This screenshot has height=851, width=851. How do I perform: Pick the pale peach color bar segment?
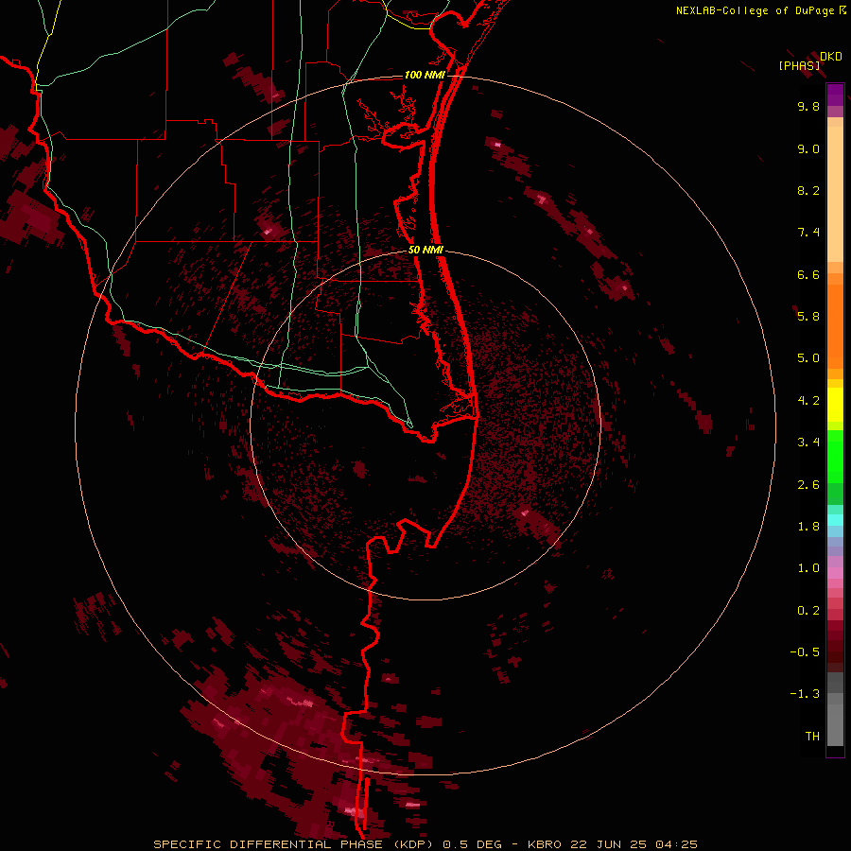click(x=835, y=194)
